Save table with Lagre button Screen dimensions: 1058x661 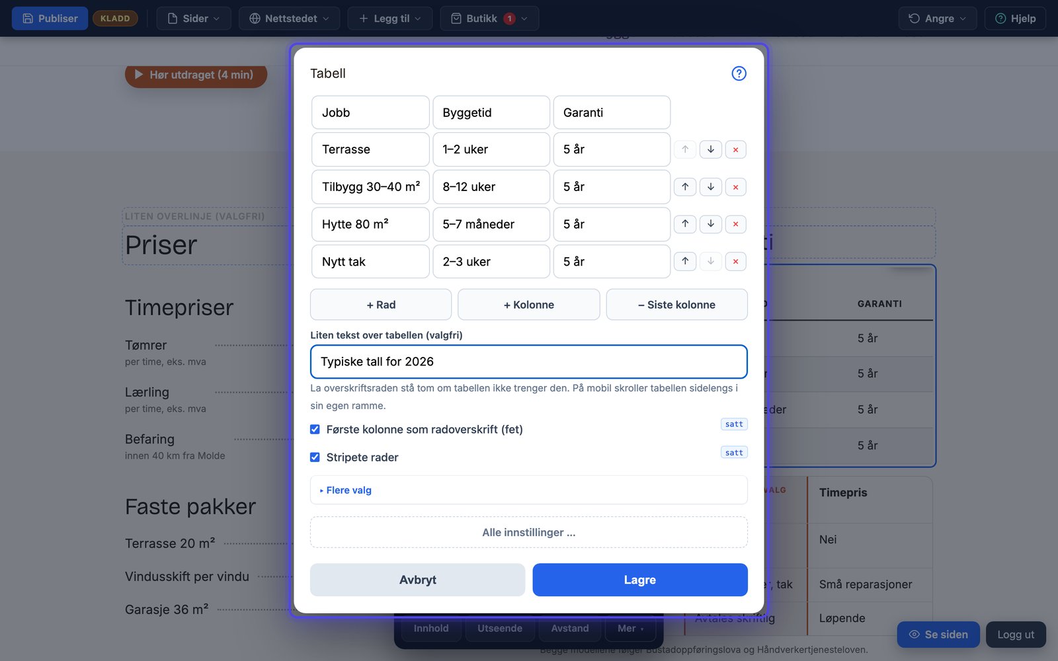pyautogui.click(x=640, y=580)
